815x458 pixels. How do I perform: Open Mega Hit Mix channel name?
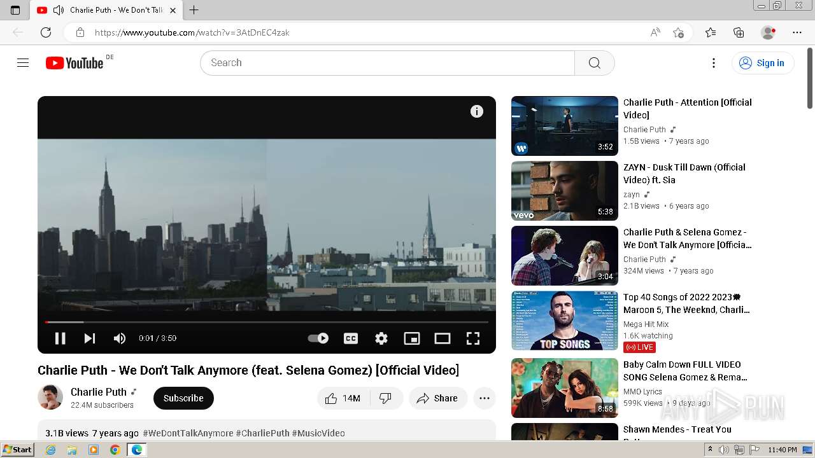(x=646, y=324)
